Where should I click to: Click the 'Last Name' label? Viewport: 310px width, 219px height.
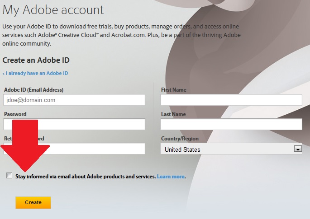[x=173, y=114]
